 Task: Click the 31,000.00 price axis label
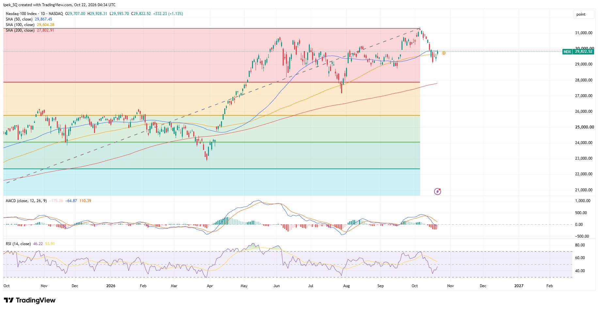coord(584,33)
